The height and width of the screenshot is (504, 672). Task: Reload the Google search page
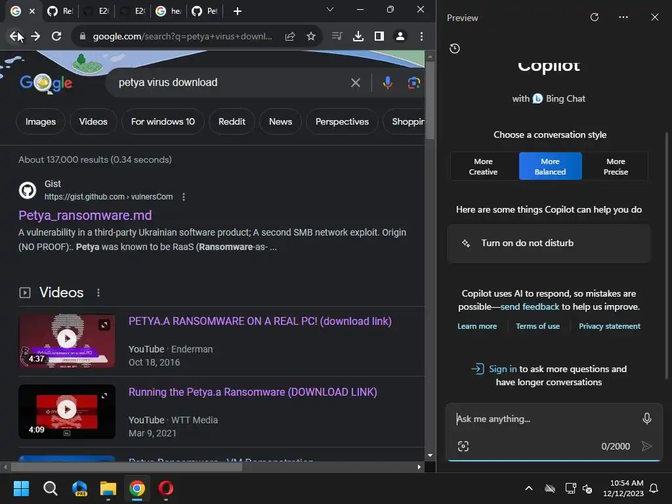coord(56,37)
